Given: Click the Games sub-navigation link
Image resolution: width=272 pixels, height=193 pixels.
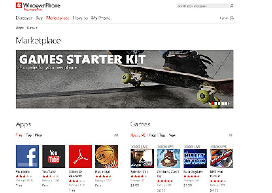Looking at the screenshot, I should [x=32, y=28].
